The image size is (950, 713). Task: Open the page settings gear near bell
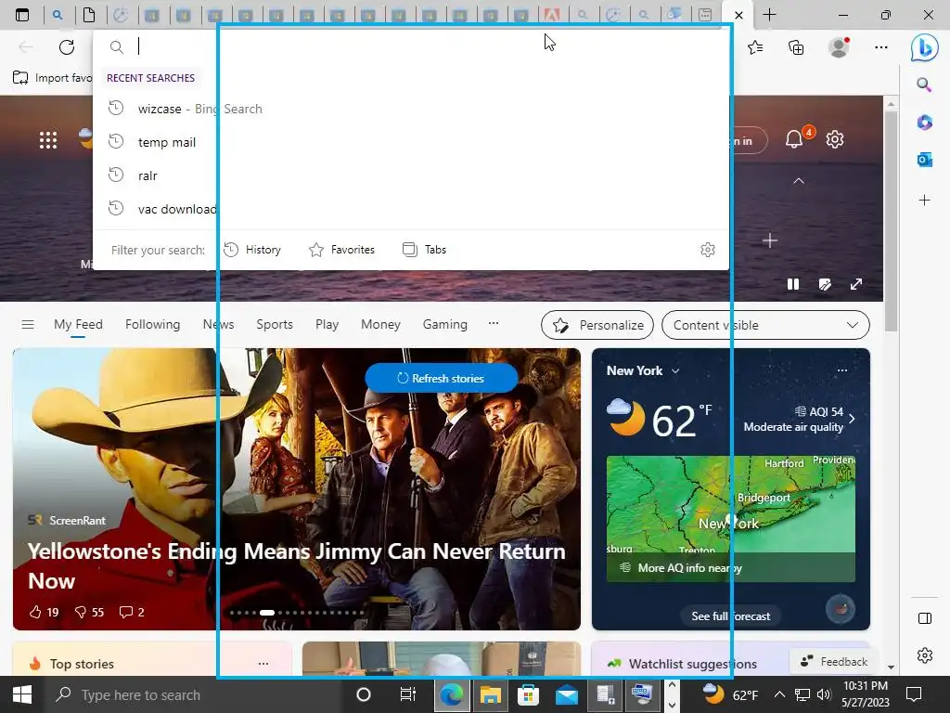click(x=835, y=139)
